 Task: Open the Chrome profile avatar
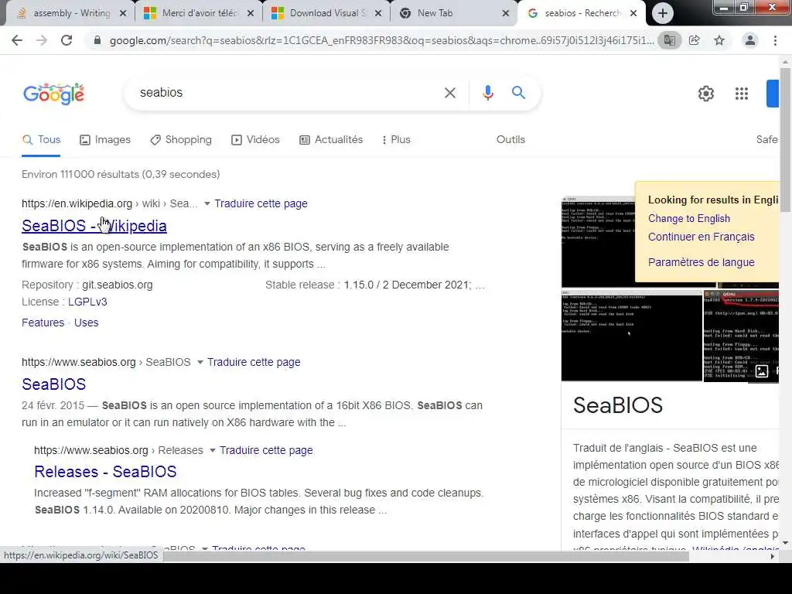tap(750, 40)
